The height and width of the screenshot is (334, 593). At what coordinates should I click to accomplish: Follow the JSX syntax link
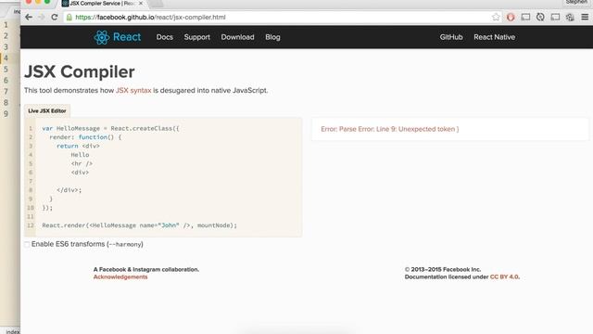(133, 91)
